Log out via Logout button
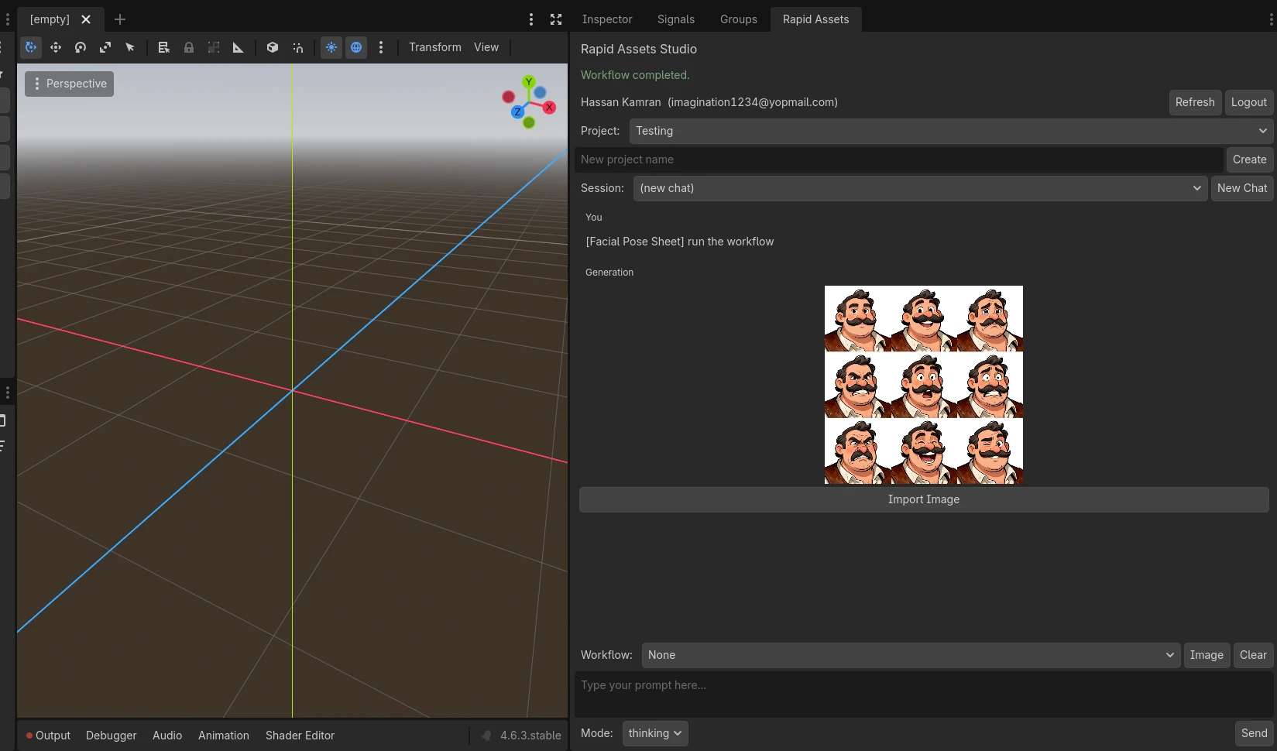Screen dimensions: 1277x751 1249,102
